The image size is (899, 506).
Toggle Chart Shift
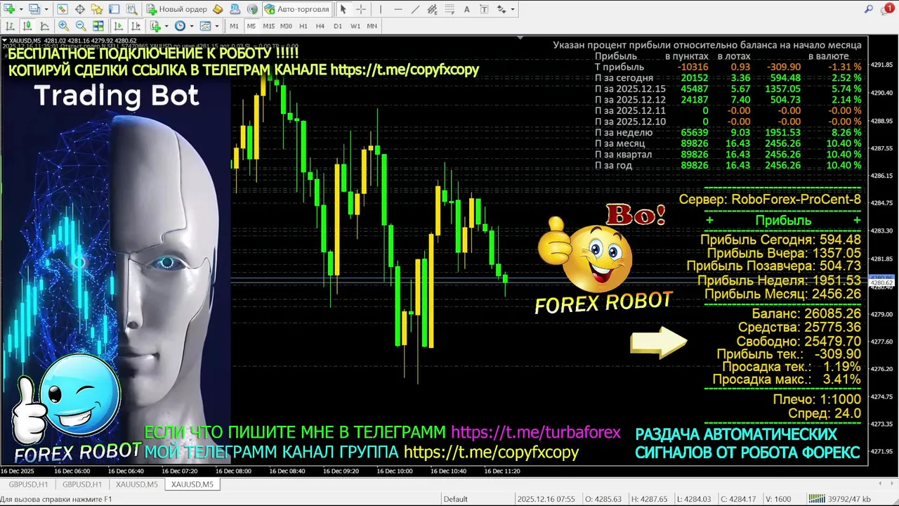tap(136, 26)
